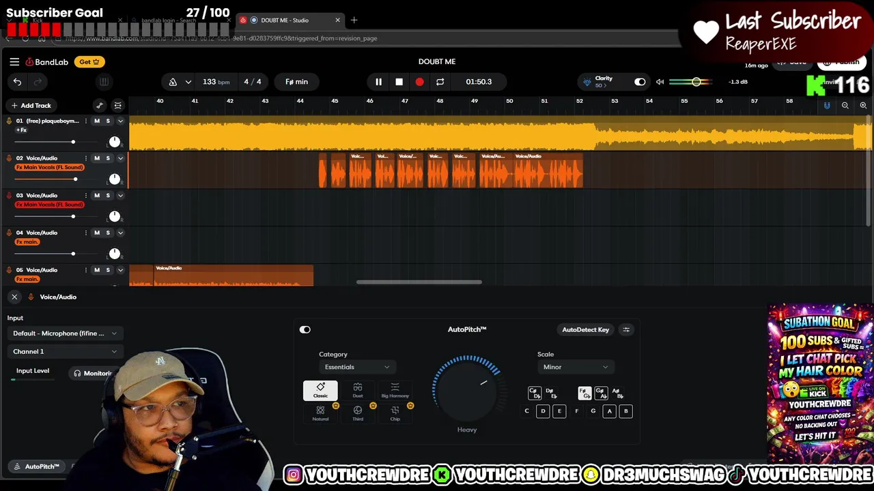Toggle the Clarity switch
Viewport: 874px width, 491px height.
click(x=640, y=82)
